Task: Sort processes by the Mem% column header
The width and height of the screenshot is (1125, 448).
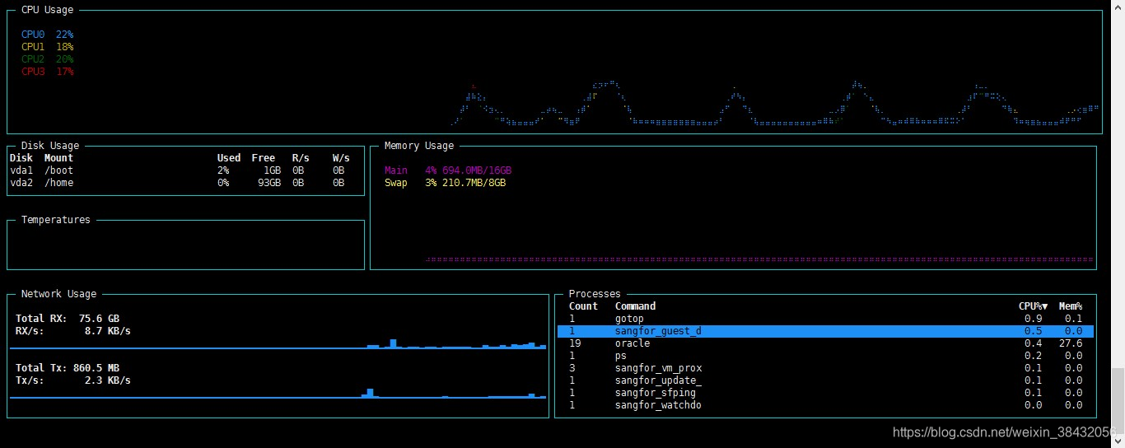Action: pyautogui.click(x=1071, y=306)
